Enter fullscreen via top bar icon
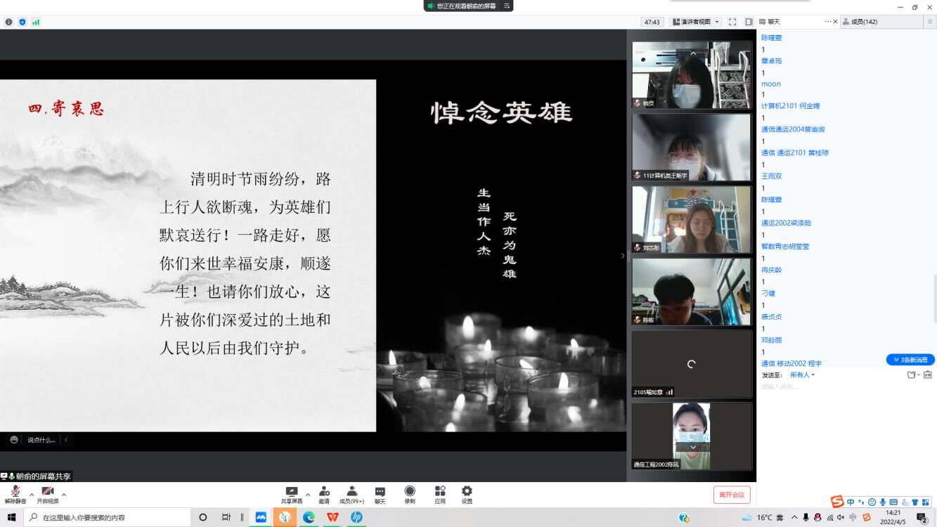This screenshot has height=527, width=937. (x=732, y=22)
